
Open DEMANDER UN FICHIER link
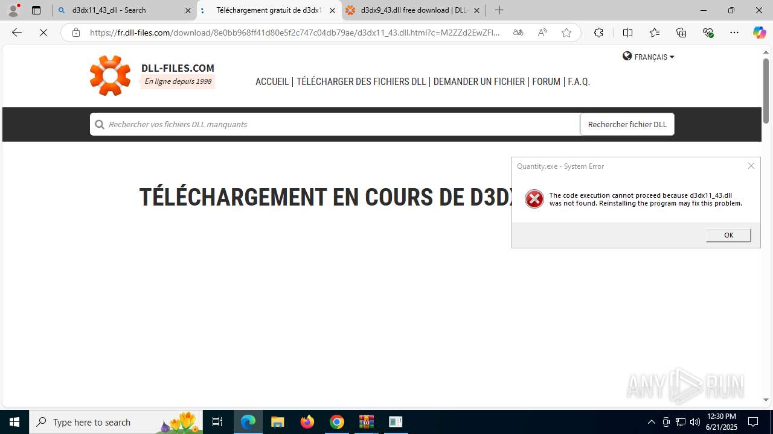pos(479,81)
